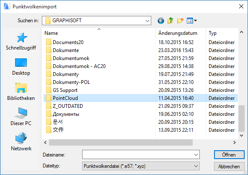Viewport: 248px width, 175px height.
Task: Click the Abbrechen button
Action: pyautogui.click(x=229, y=167)
